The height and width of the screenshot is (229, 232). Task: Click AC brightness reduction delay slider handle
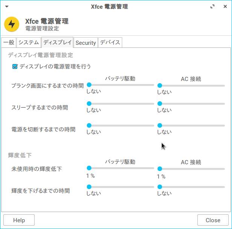point(160,187)
